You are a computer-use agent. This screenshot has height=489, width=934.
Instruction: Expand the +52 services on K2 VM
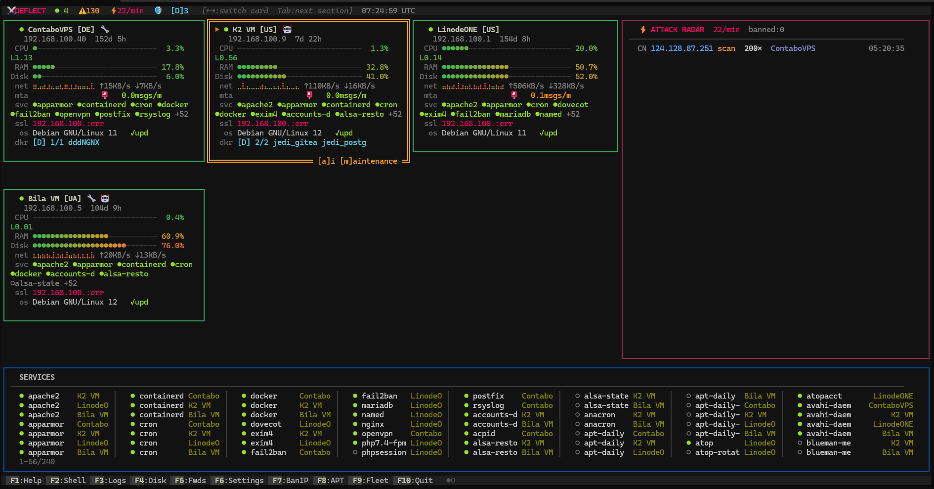(x=394, y=114)
